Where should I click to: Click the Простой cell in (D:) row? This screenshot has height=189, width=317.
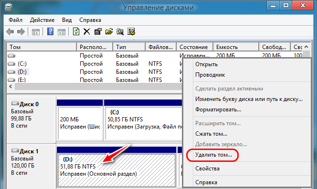pyautogui.click(x=91, y=72)
